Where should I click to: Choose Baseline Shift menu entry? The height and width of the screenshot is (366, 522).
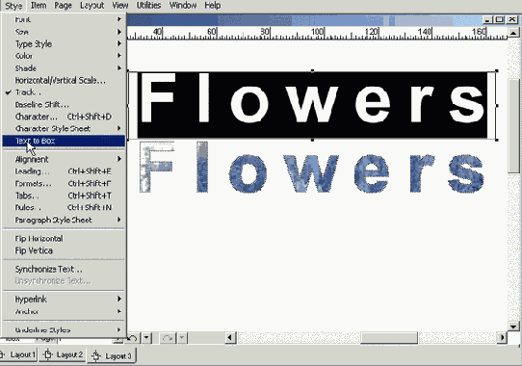pos(64,105)
